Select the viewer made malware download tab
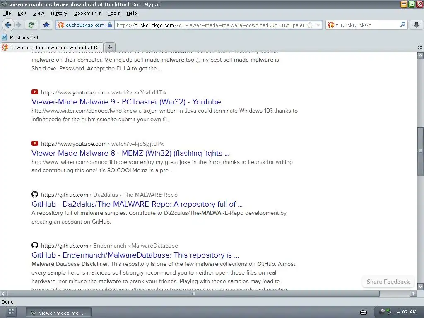Image resolution: width=424 pixels, height=318 pixels. (x=52, y=47)
